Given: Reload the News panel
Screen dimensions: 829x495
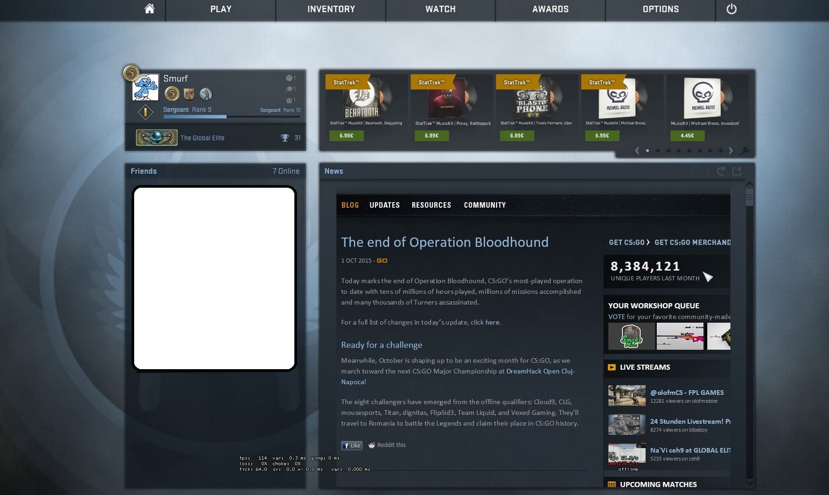Looking at the screenshot, I should (x=721, y=171).
